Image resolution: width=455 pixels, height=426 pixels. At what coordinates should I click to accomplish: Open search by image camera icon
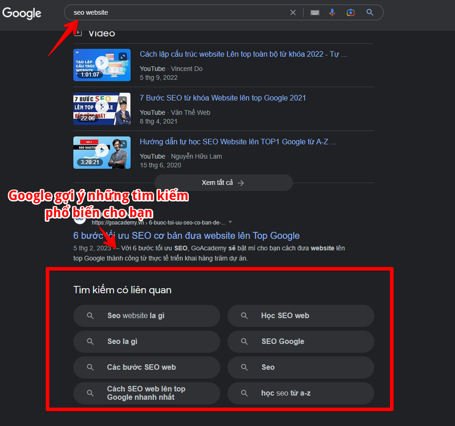click(x=351, y=13)
